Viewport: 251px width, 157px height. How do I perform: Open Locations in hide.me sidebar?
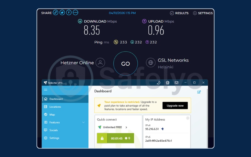[65, 107]
